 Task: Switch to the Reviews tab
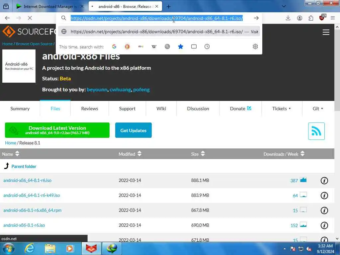tap(90, 109)
